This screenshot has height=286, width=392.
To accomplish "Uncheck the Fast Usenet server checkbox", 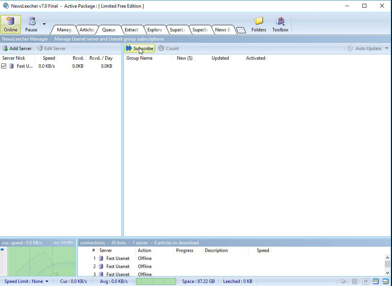I will [x=4, y=66].
